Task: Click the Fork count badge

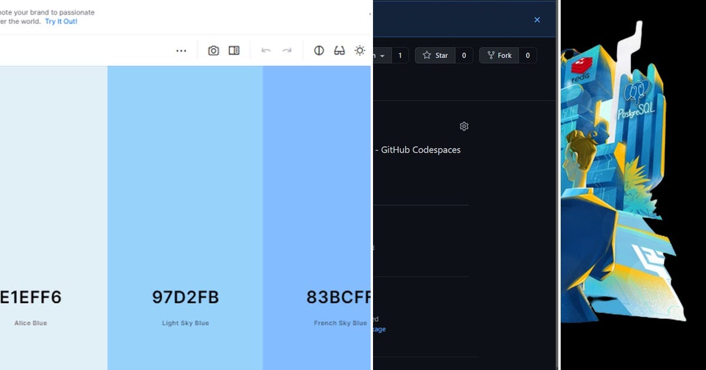Action: tap(528, 55)
